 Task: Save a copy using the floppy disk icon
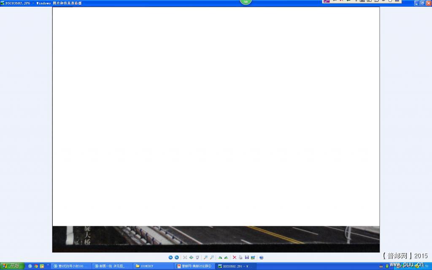(247, 257)
